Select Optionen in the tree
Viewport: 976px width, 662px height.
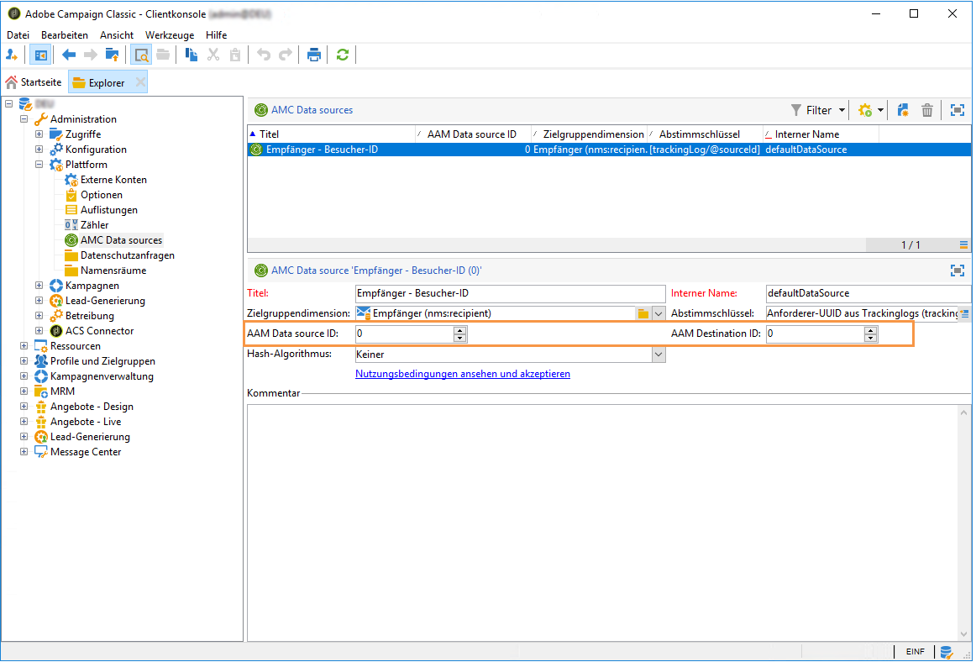click(x=101, y=195)
